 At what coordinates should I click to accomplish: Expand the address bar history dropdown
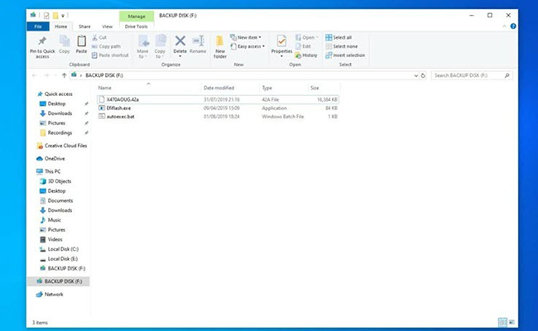(416, 75)
